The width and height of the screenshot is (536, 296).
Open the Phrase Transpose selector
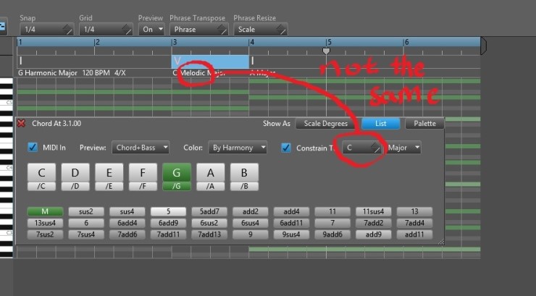coord(199,30)
